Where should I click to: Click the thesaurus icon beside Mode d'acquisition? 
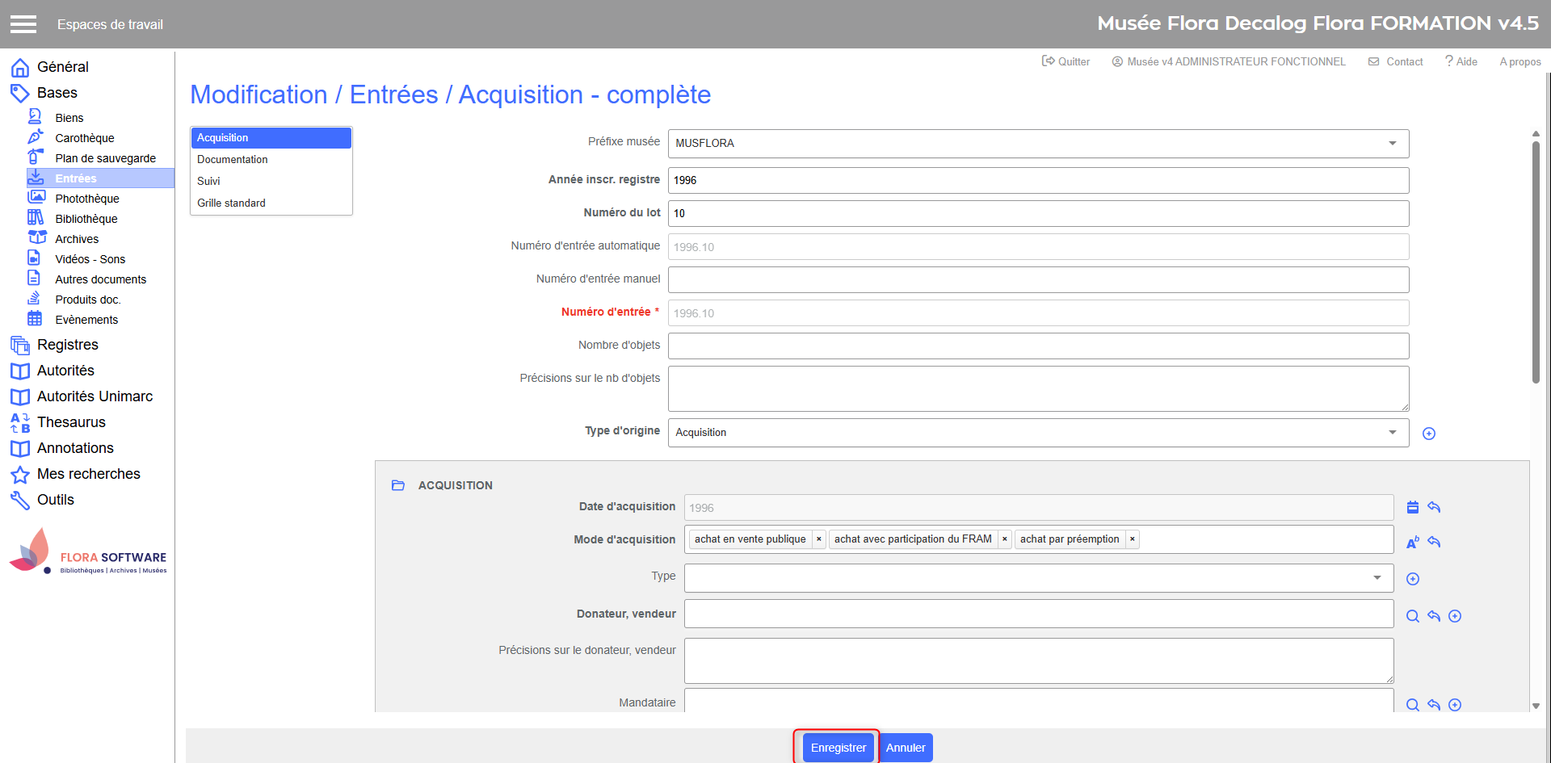(x=1412, y=543)
